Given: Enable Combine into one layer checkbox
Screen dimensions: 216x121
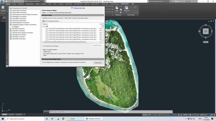Looking at the screenshot, I should pos(43,46).
